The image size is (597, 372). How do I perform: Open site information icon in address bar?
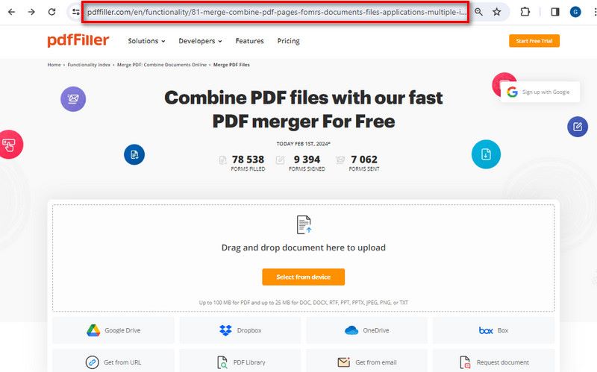pyautogui.click(x=76, y=12)
